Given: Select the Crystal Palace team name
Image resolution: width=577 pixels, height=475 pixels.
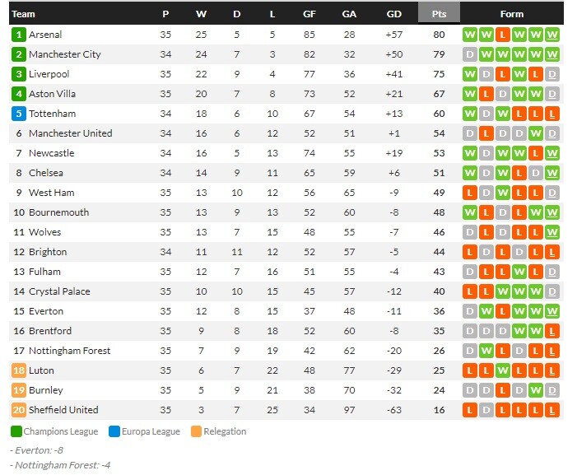Looking at the screenshot, I should coord(59,291).
